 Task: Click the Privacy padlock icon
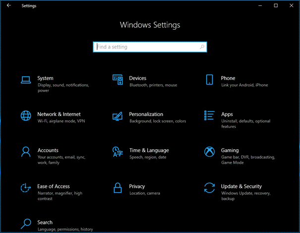pos(118,188)
